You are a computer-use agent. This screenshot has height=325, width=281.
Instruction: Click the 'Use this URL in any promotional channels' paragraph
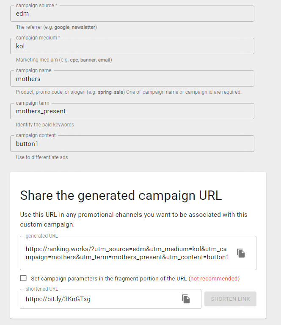pyautogui.click(x=134, y=219)
